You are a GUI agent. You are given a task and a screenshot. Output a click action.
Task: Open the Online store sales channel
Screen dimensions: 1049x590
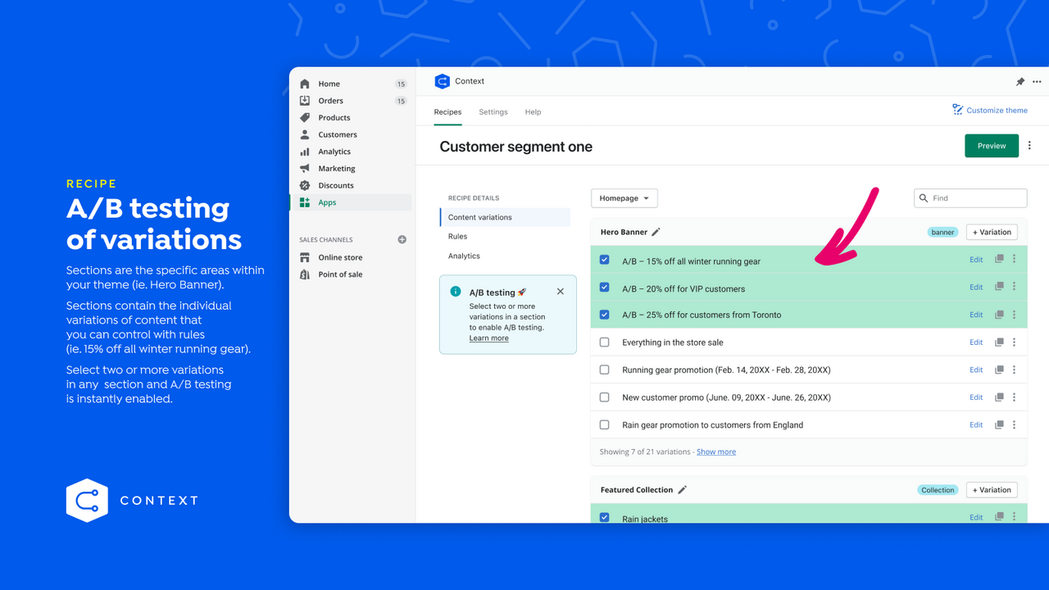pos(338,256)
